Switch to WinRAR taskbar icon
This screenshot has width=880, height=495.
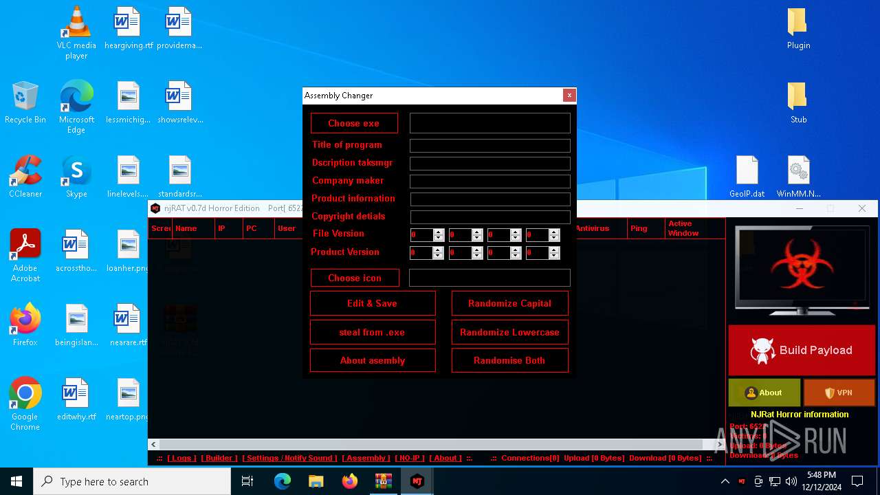coord(383,481)
